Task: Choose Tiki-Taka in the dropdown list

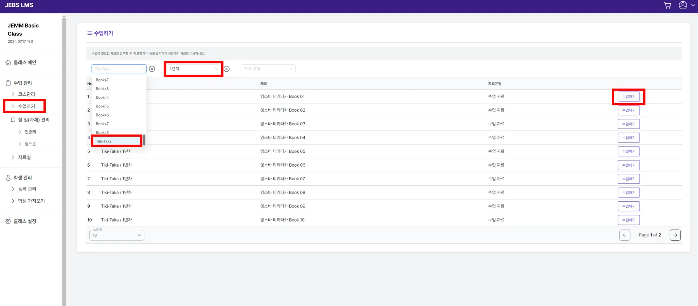Action: point(117,141)
